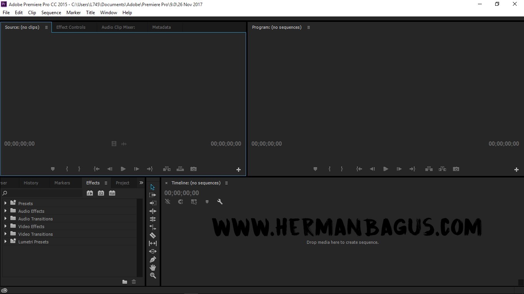
Task: Play the Source monitor
Action: pyautogui.click(x=123, y=169)
